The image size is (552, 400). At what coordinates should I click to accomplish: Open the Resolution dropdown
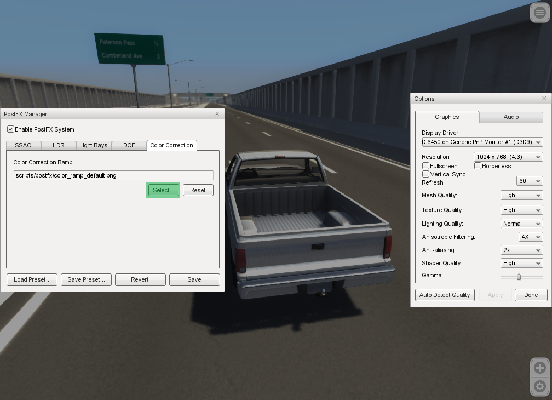(x=508, y=157)
